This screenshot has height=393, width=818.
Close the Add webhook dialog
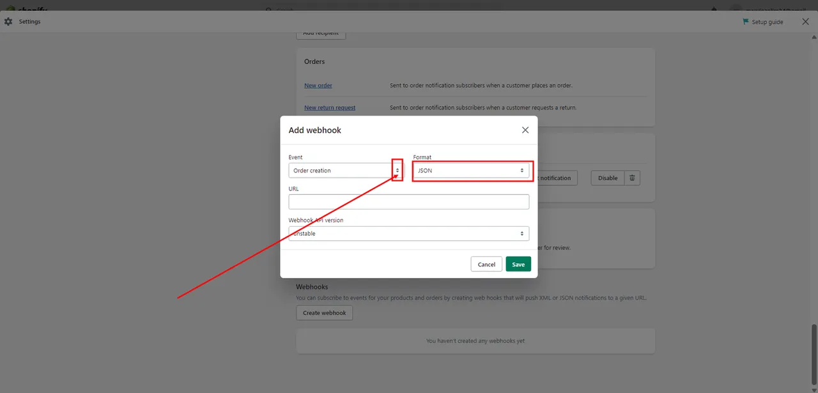tap(525, 130)
